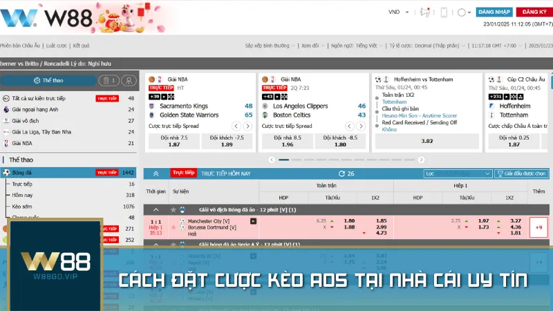Click the double-chevron collapse icon beside Trực tiếp
The image size is (553, 311).
click(156, 173)
